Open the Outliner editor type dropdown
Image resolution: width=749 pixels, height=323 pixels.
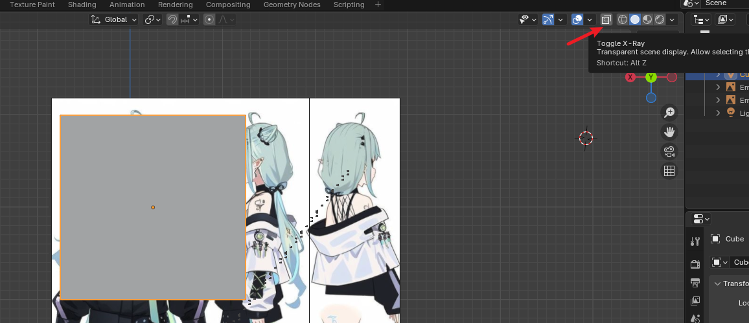701,19
